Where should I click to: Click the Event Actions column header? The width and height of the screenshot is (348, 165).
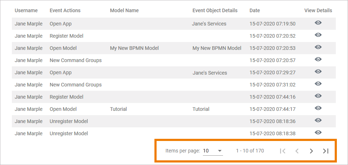[65, 10]
